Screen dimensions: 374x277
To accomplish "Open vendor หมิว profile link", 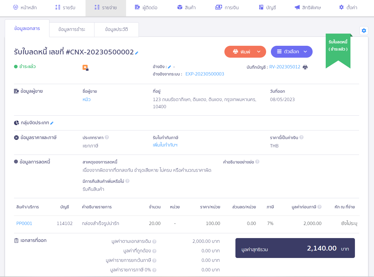I will [x=86, y=100].
